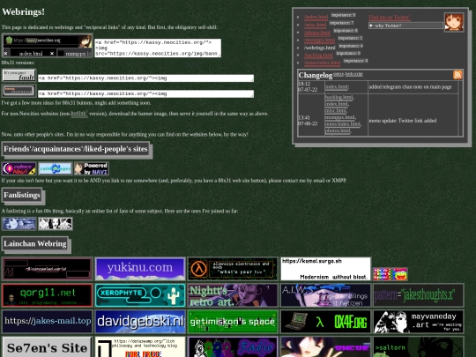Click the second kassy 88x31 button image
Image resolution: width=476 pixels, height=357 pixels.
point(19,91)
